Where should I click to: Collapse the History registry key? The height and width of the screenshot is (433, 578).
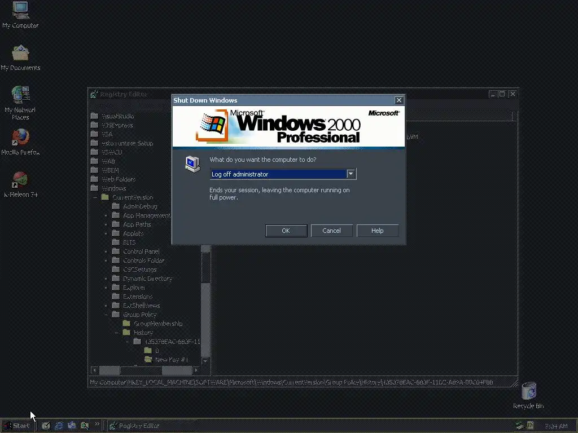[x=117, y=333]
